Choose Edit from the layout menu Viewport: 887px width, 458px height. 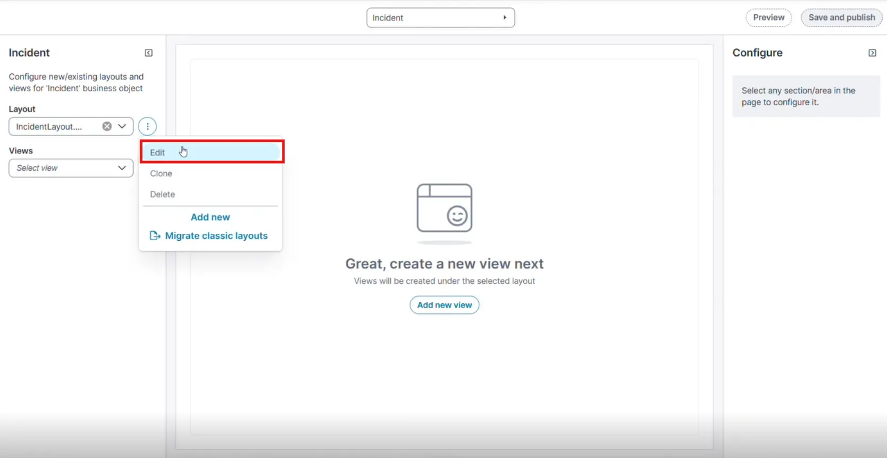(x=211, y=152)
